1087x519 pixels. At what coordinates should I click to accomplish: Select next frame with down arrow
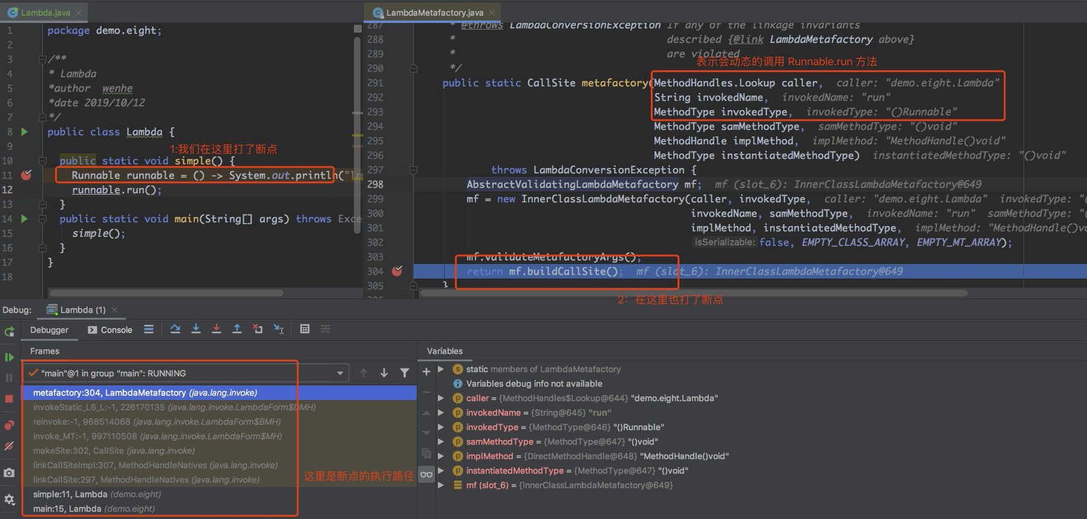(384, 373)
